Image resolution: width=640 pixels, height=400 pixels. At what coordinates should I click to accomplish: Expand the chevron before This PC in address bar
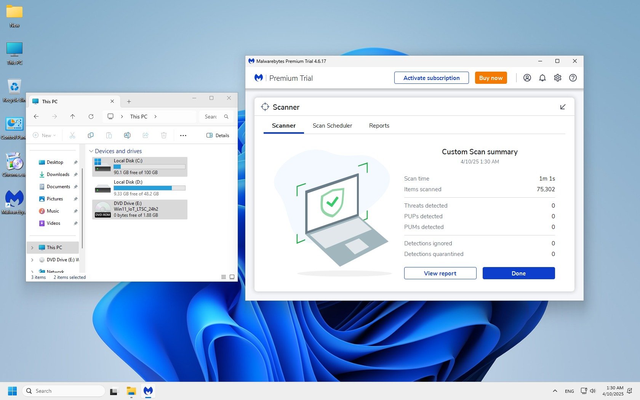pos(122,117)
